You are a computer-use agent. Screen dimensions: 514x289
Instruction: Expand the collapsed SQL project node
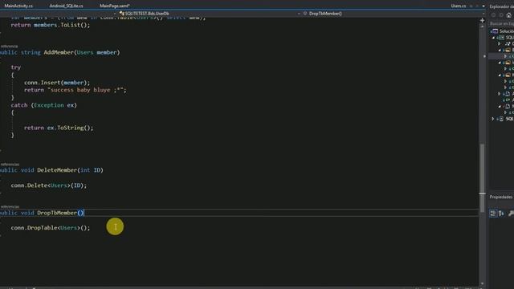tap(493, 119)
